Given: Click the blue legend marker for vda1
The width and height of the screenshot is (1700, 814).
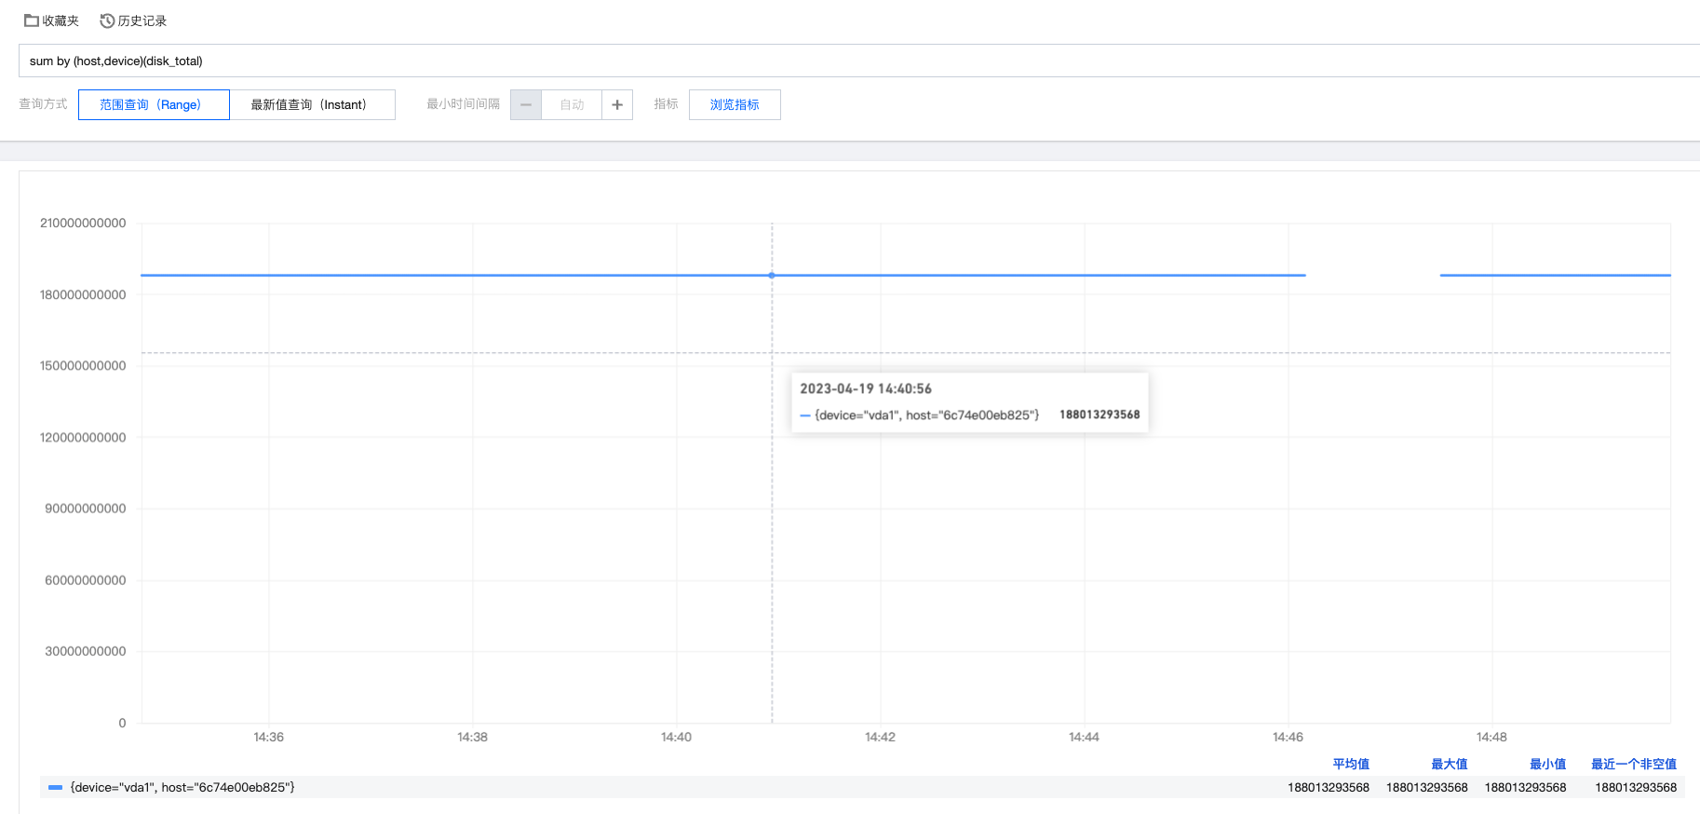Looking at the screenshot, I should tap(55, 788).
